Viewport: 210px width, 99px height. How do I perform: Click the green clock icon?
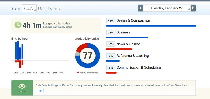click(x=18, y=25)
